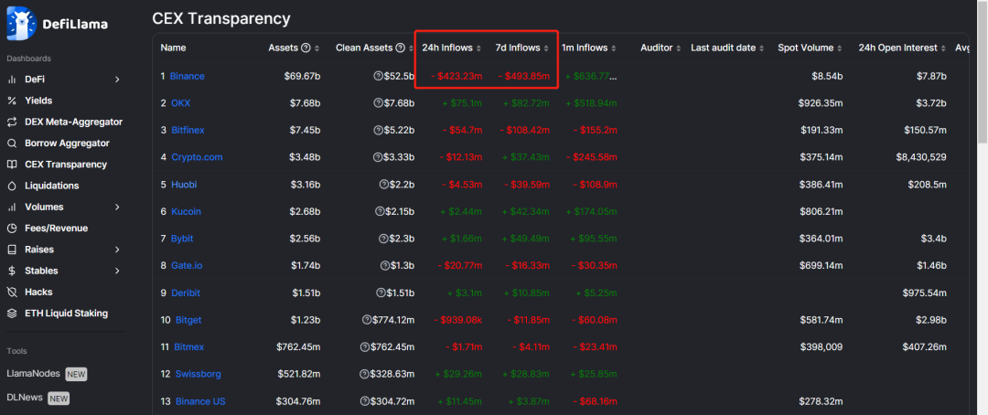Click the page vertical scrollbar thumb

pos(982,73)
